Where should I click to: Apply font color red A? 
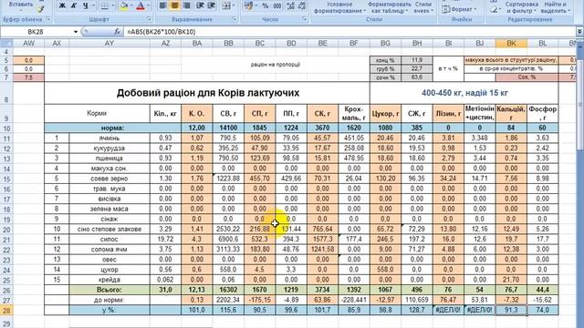point(141,5)
